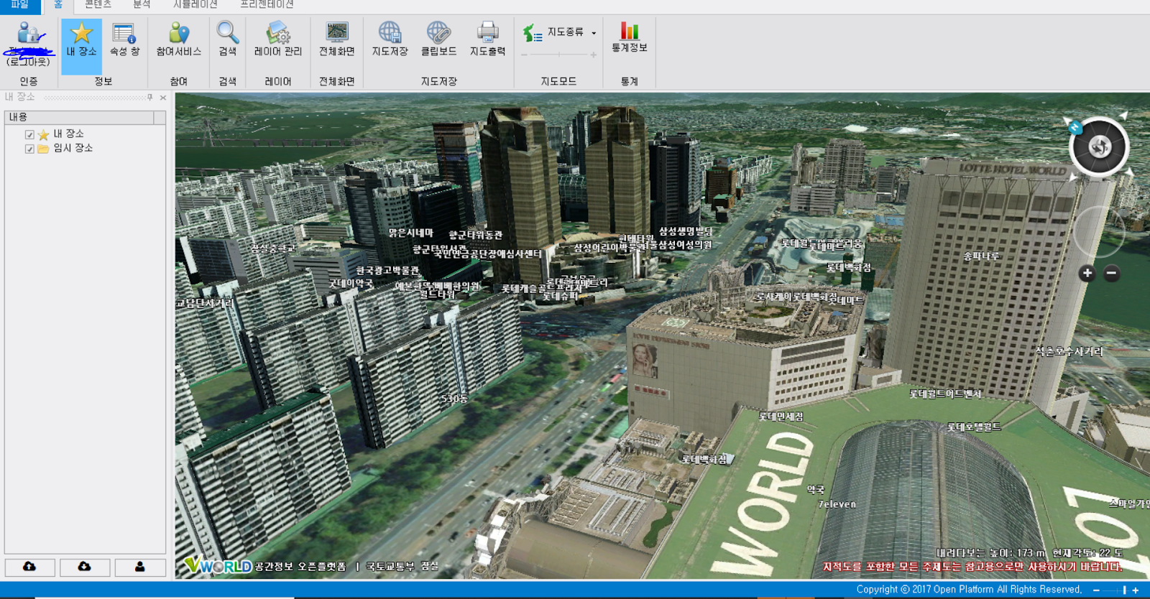Click the blue reset-north compass marker

[x=1075, y=128]
